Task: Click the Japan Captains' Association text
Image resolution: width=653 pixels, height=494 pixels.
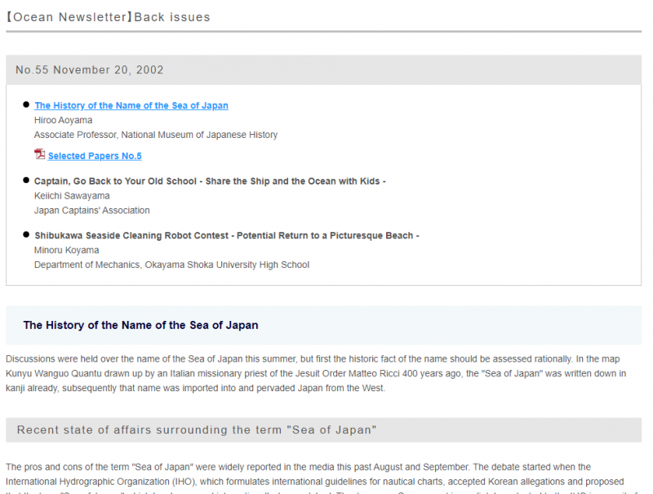Action: tap(91, 211)
